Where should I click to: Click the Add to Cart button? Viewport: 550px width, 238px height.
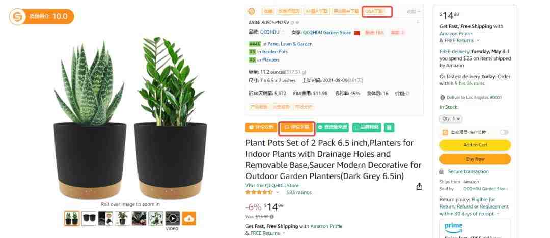[475, 145]
